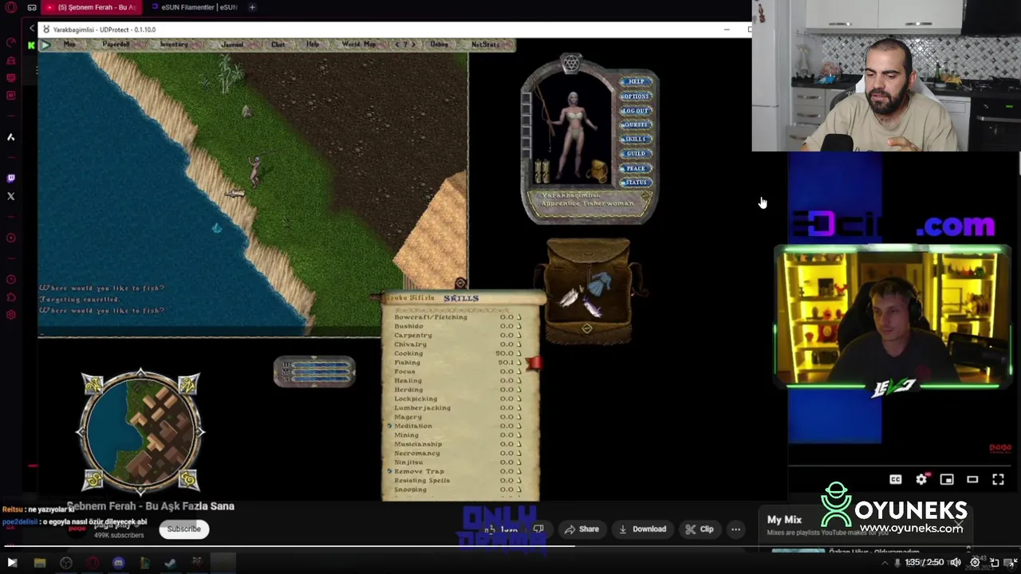Open the Debug menu item
Image resolution: width=1021 pixels, height=574 pixels.
pyautogui.click(x=440, y=45)
